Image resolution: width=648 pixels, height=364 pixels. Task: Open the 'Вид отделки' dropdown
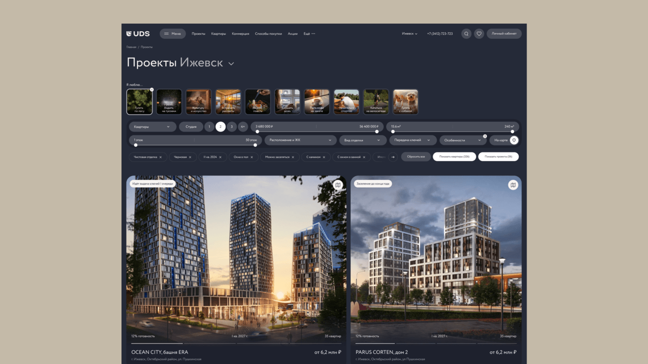tap(362, 140)
